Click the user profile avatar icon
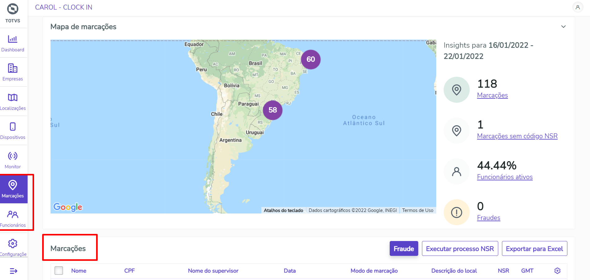 (578, 7)
